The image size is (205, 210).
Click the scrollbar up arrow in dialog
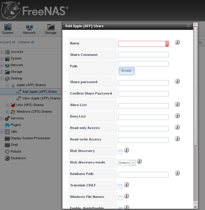[x=196, y=24]
